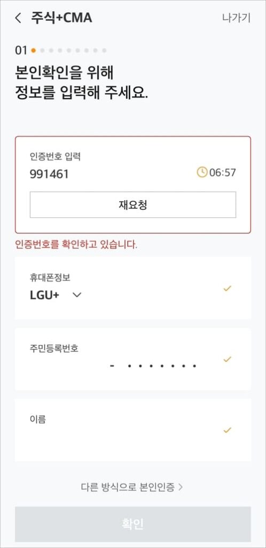Click the last gray progress dot

click(x=104, y=50)
